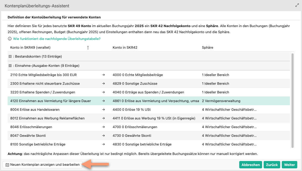Collapse the Einnahme-/Ausgabe-Konten group with the minus icon

coord(10,66)
